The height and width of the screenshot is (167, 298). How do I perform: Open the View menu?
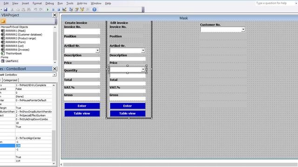coord(15,3)
